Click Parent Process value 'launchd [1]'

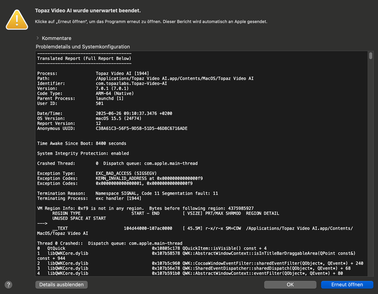point(109,98)
